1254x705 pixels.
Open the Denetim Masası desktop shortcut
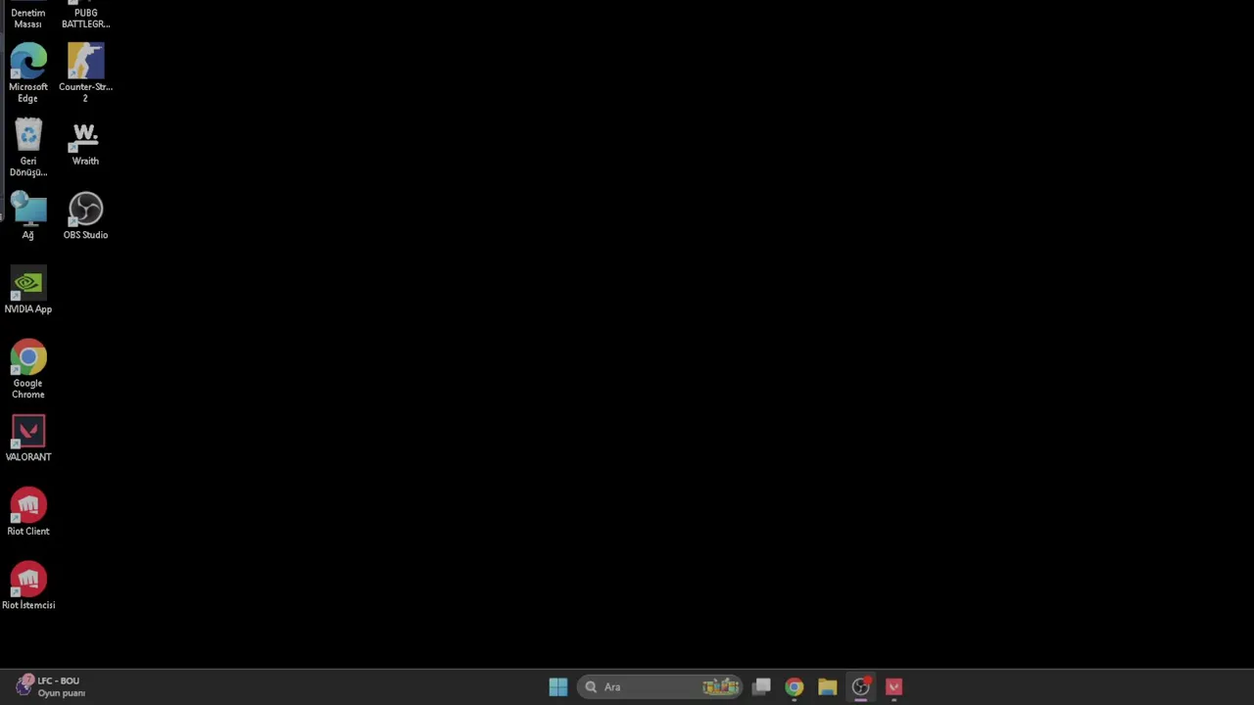point(27,15)
